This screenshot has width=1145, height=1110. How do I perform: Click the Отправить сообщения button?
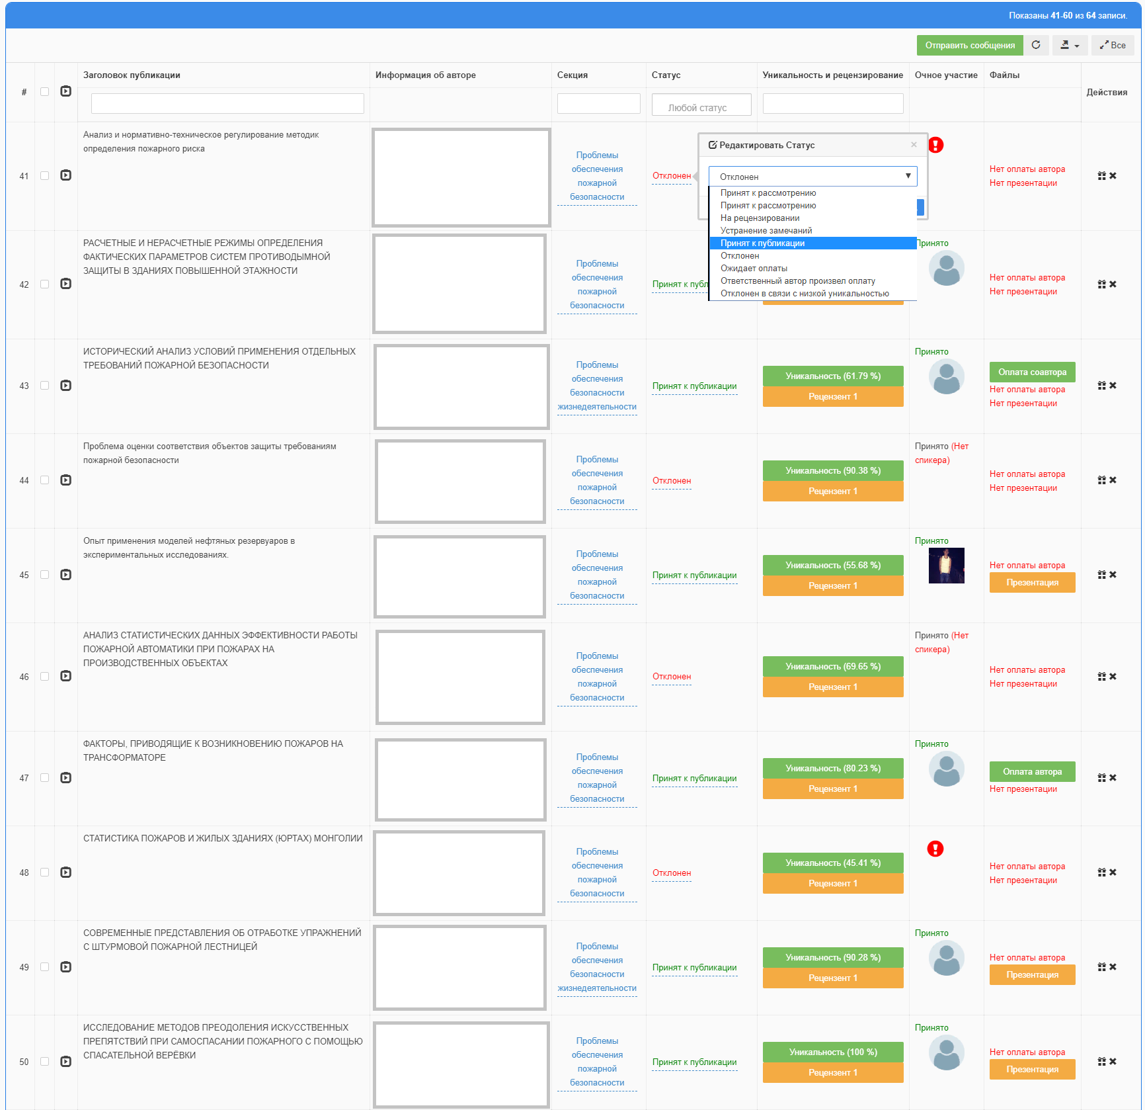tap(969, 45)
